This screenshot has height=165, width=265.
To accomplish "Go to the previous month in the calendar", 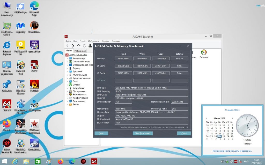I will [207, 118].
